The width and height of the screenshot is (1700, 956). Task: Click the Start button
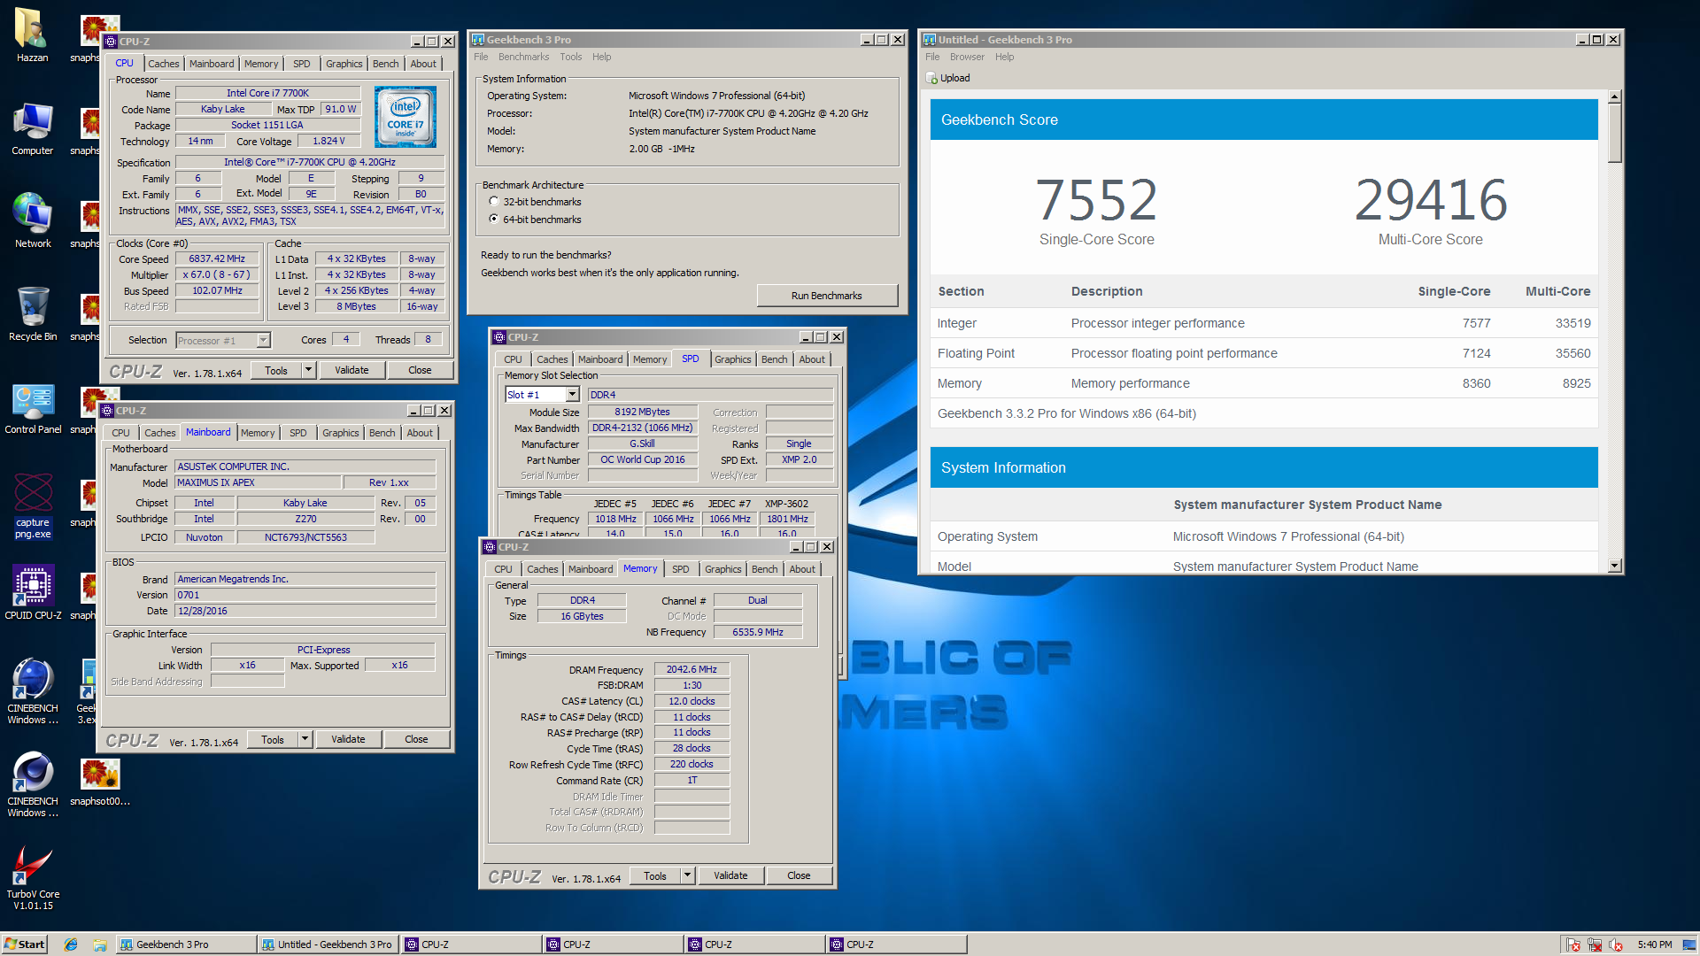[24, 944]
